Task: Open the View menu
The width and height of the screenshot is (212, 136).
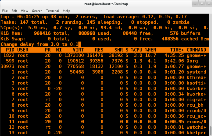Action: (25, 11)
